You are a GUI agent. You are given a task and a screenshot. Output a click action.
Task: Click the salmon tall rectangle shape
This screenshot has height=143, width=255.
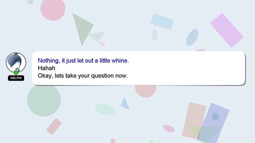coord(194,120)
